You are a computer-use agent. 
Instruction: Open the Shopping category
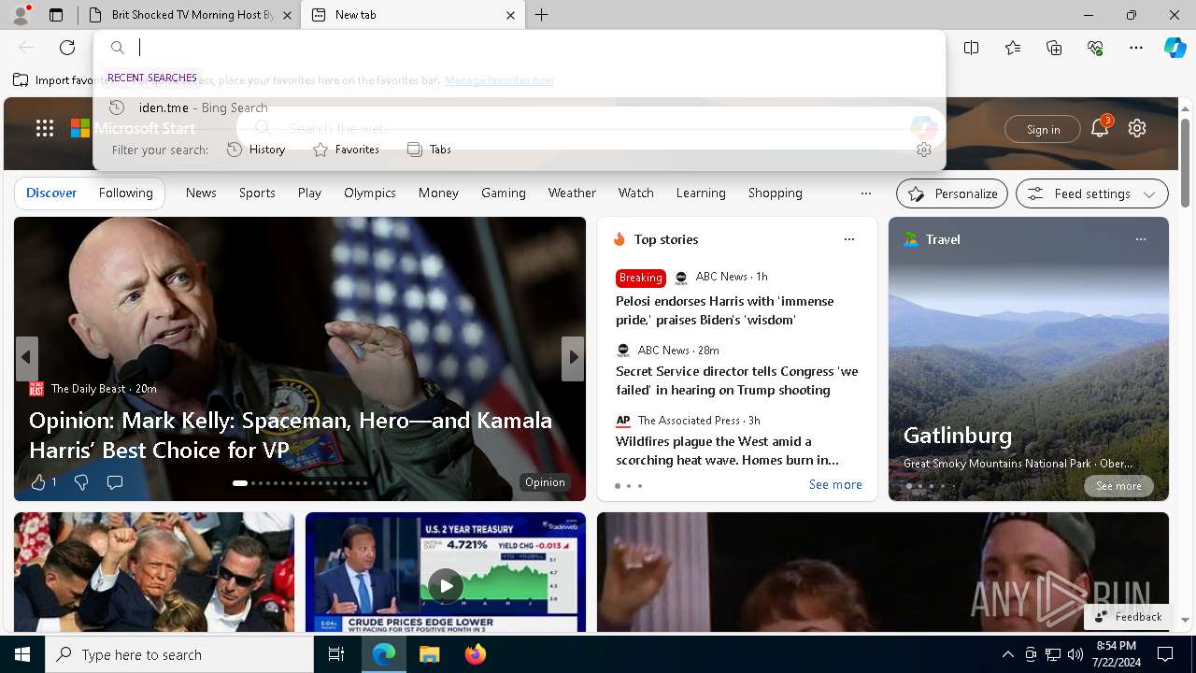[776, 193]
